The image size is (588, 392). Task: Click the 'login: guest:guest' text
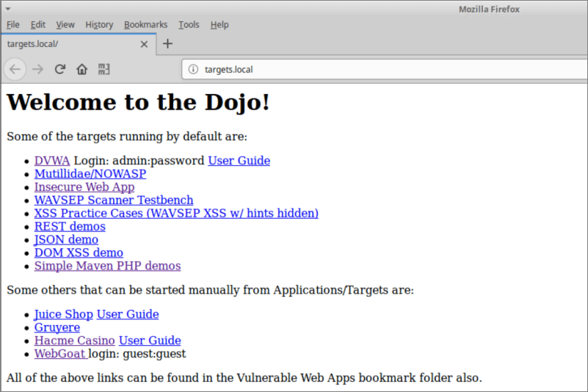point(137,353)
